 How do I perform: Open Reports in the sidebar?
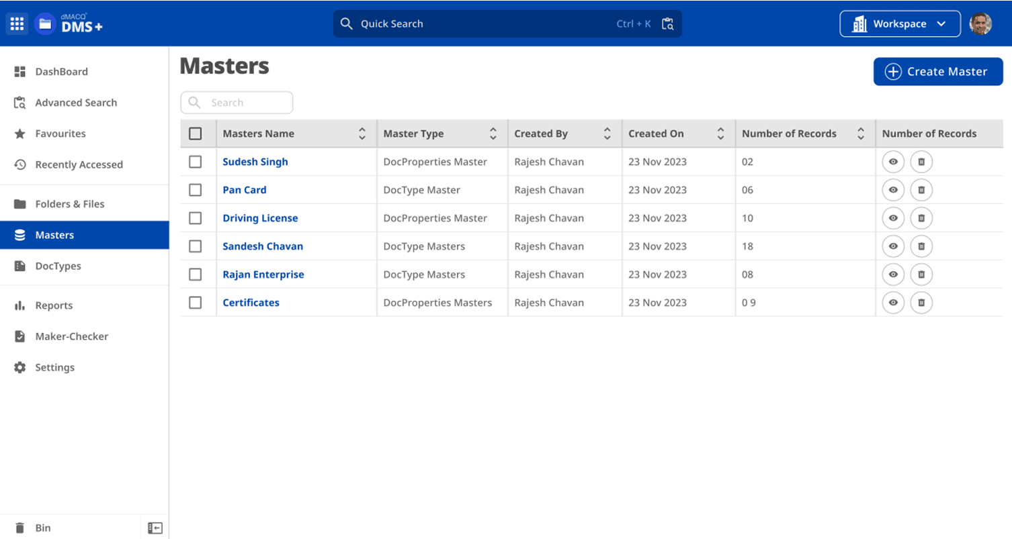pyautogui.click(x=85, y=305)
